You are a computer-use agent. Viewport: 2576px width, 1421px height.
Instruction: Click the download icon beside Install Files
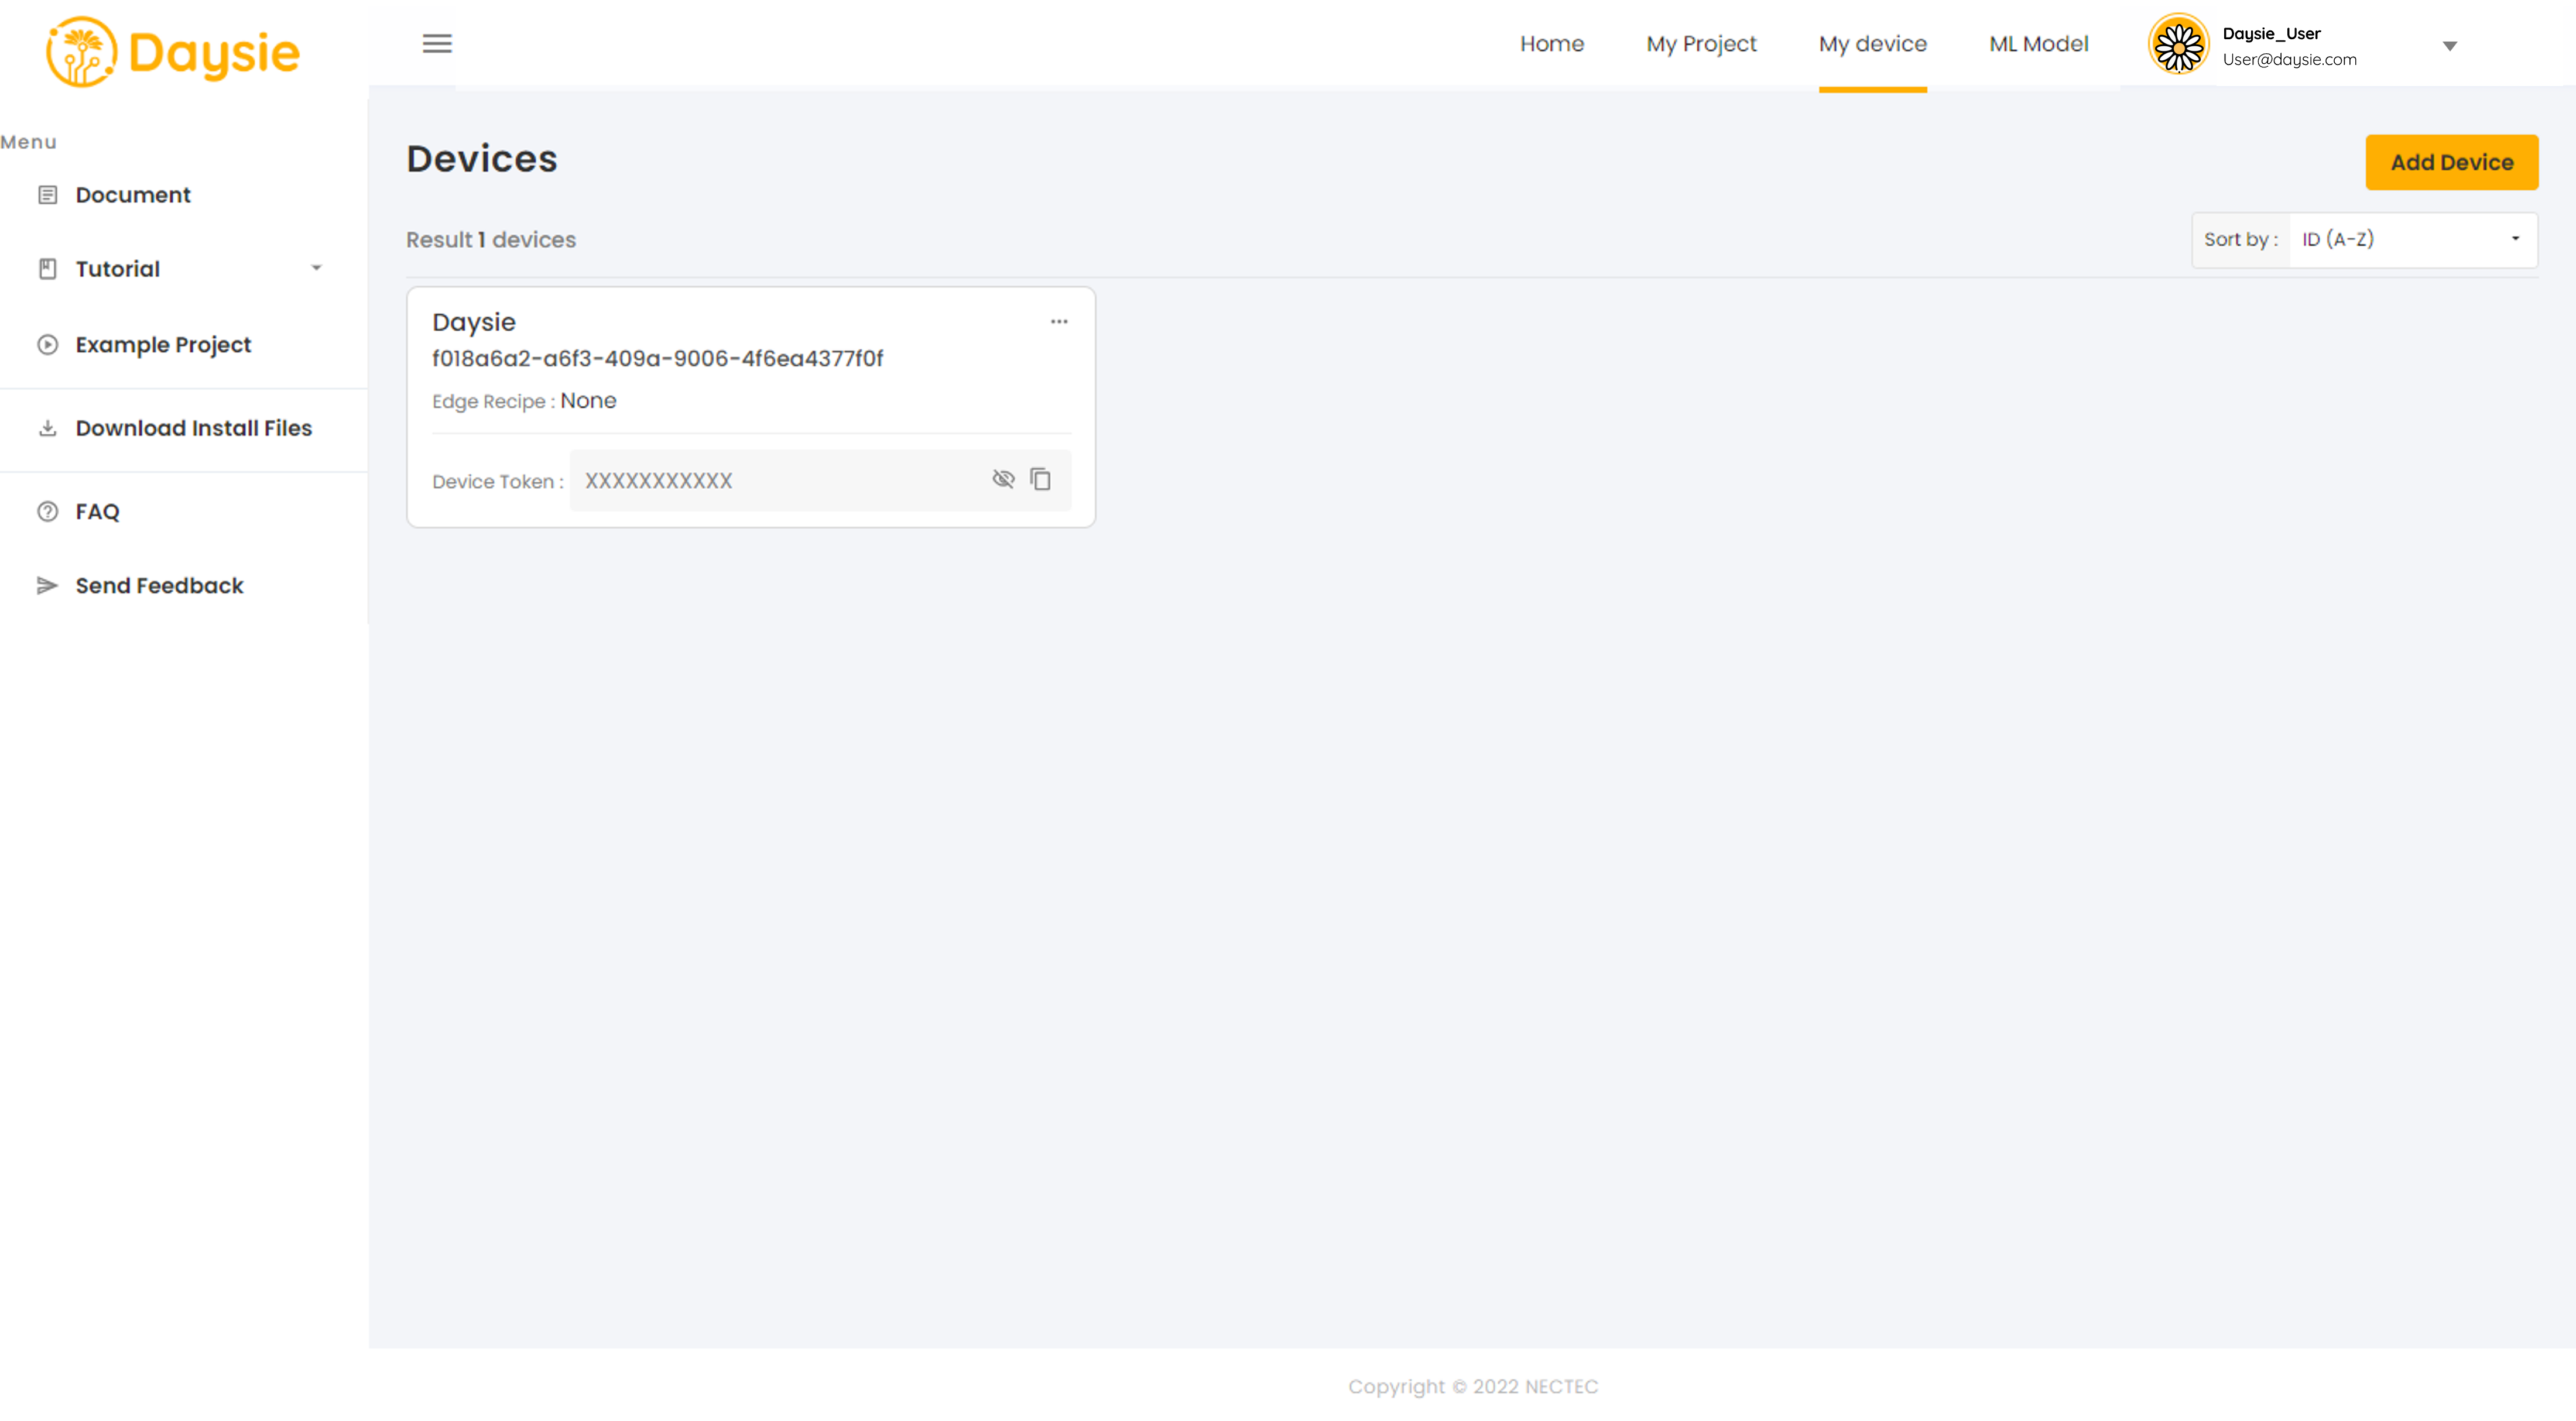click(x=47, y=428)
